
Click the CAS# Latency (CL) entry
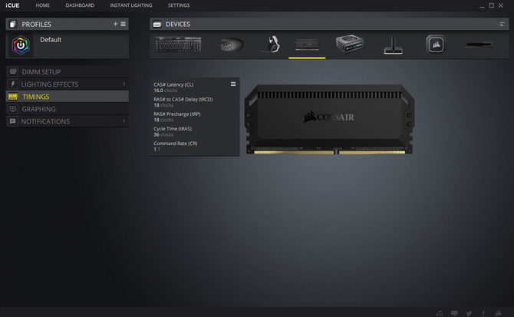click(x=173, y=88)
